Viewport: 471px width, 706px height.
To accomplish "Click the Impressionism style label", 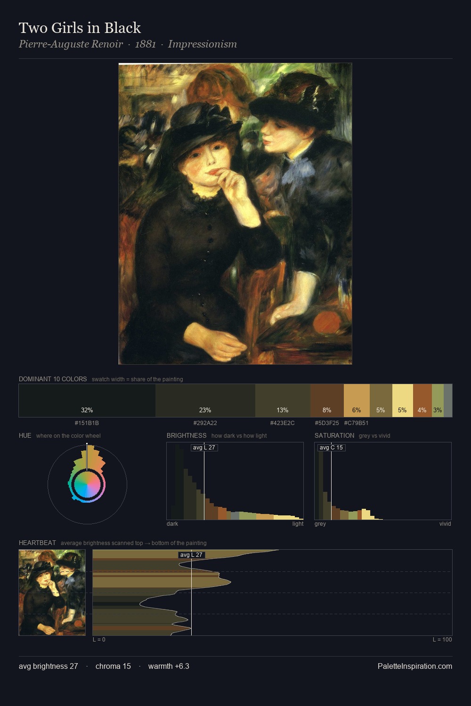I will [203, 44].
